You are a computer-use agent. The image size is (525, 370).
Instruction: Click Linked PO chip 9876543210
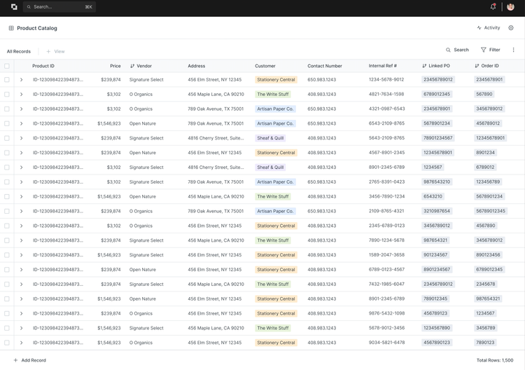point(437,182)
